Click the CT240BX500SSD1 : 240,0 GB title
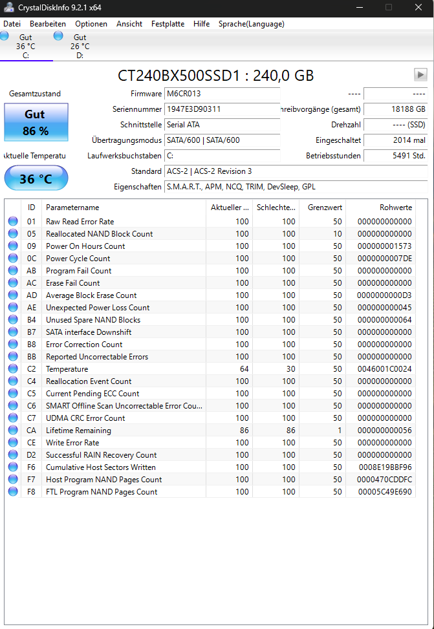 [215, 76]
